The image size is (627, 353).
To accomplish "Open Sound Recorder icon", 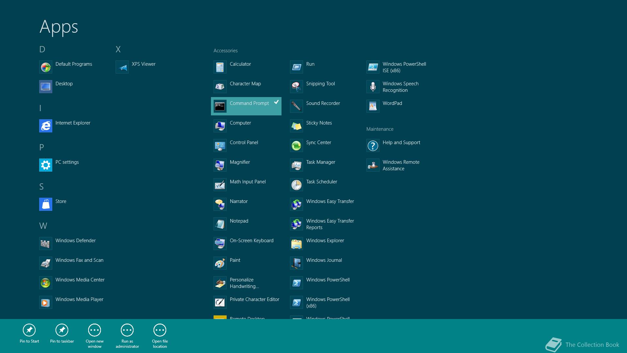I will click(296, 106).
